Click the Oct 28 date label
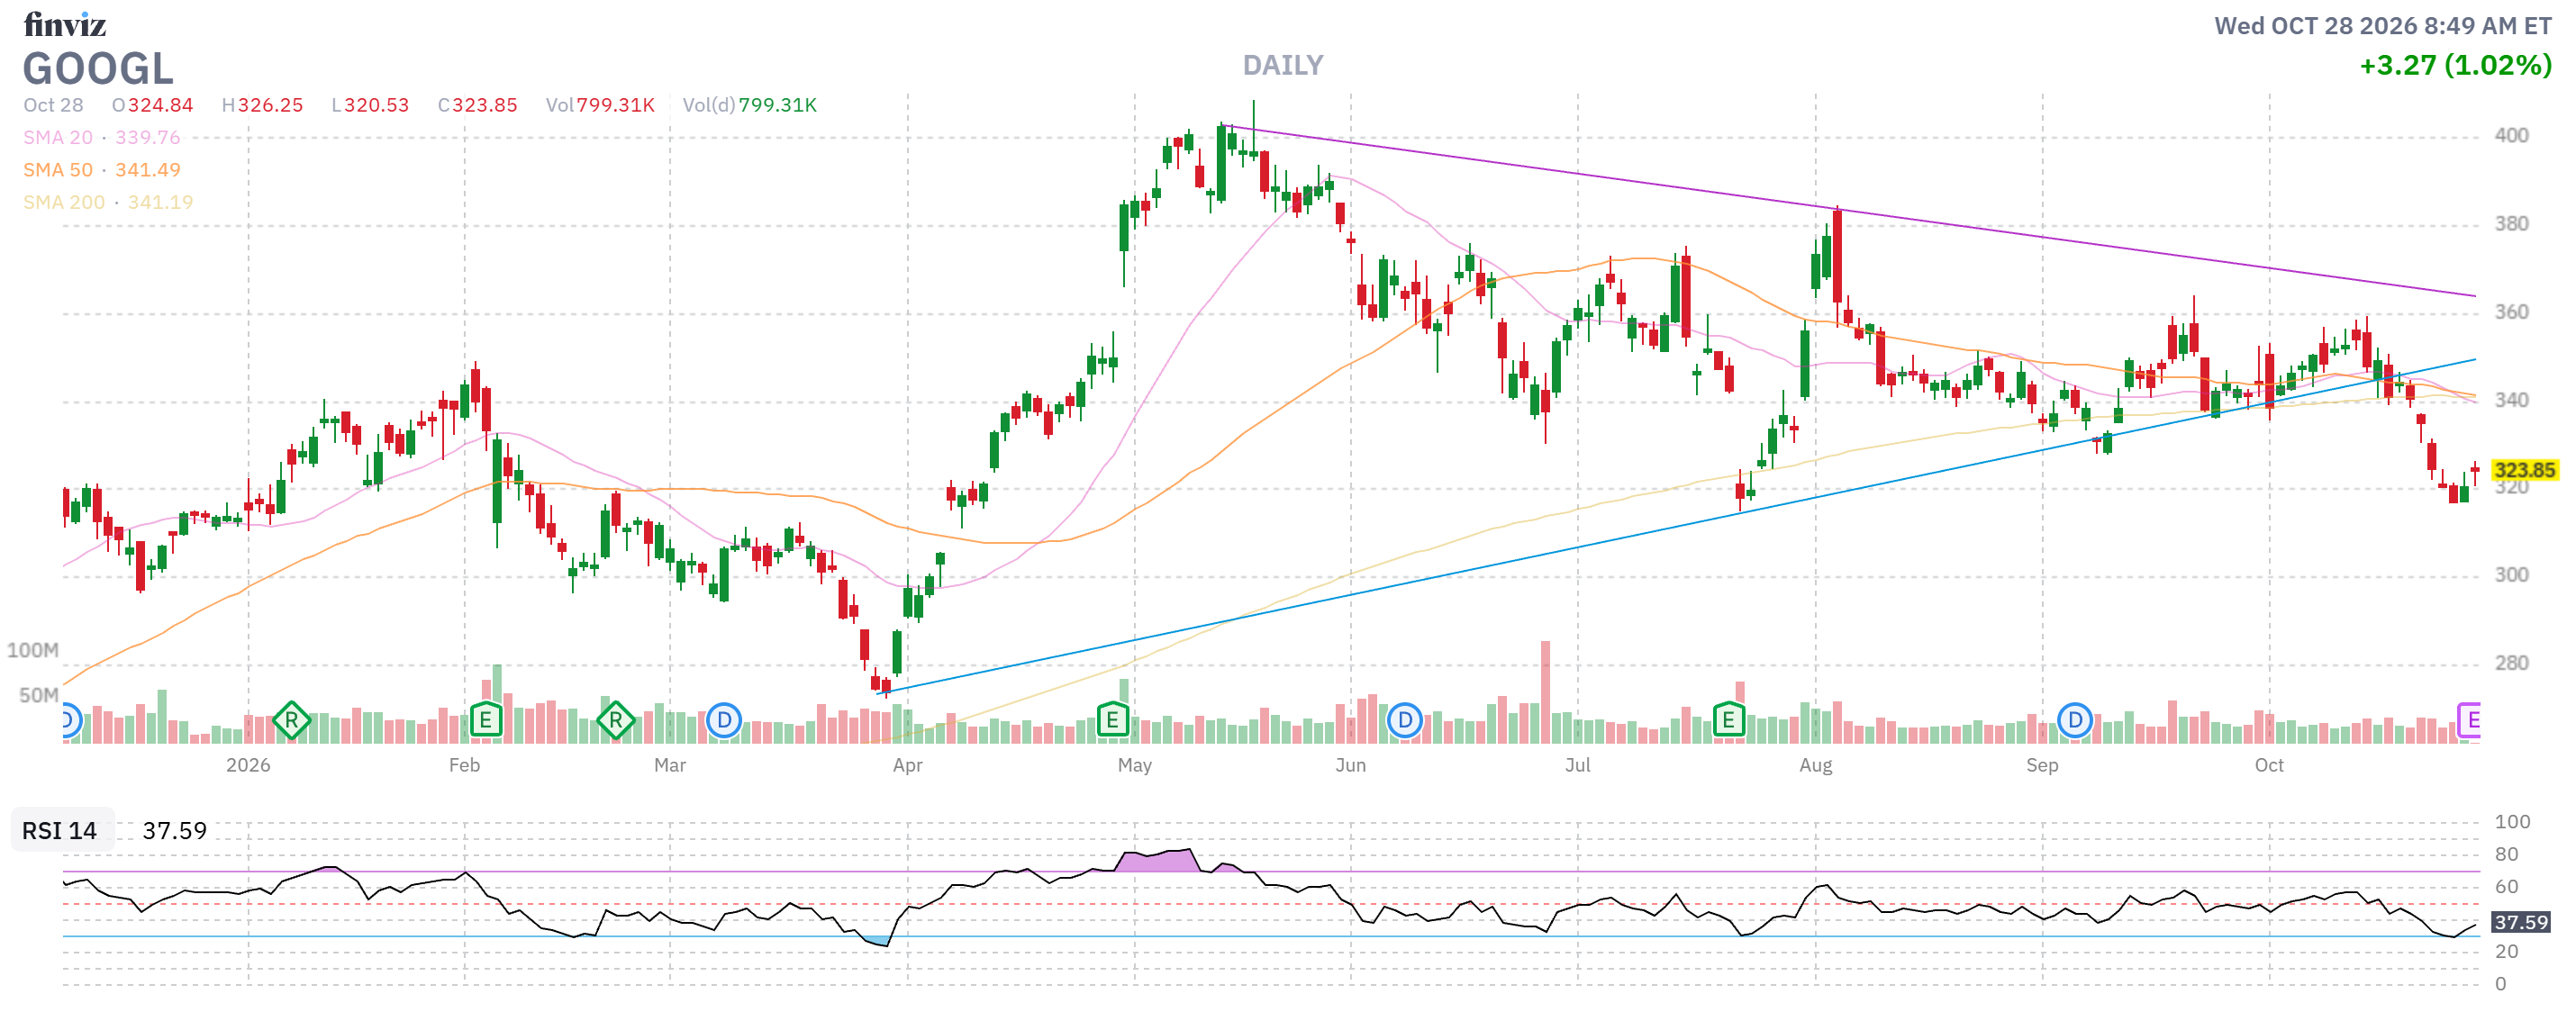The height and width of the screenshot is (1012, 2576). pos(53,105)
